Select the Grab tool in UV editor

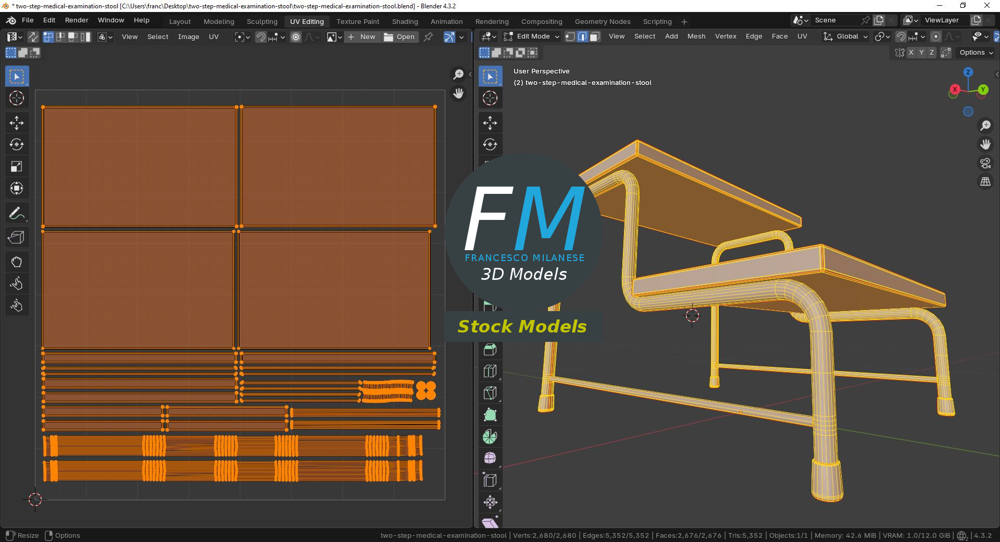pyautogui.click(x=16, y=262)
